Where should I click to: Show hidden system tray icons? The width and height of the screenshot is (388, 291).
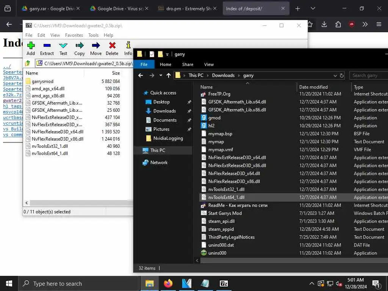click(312, 283)
